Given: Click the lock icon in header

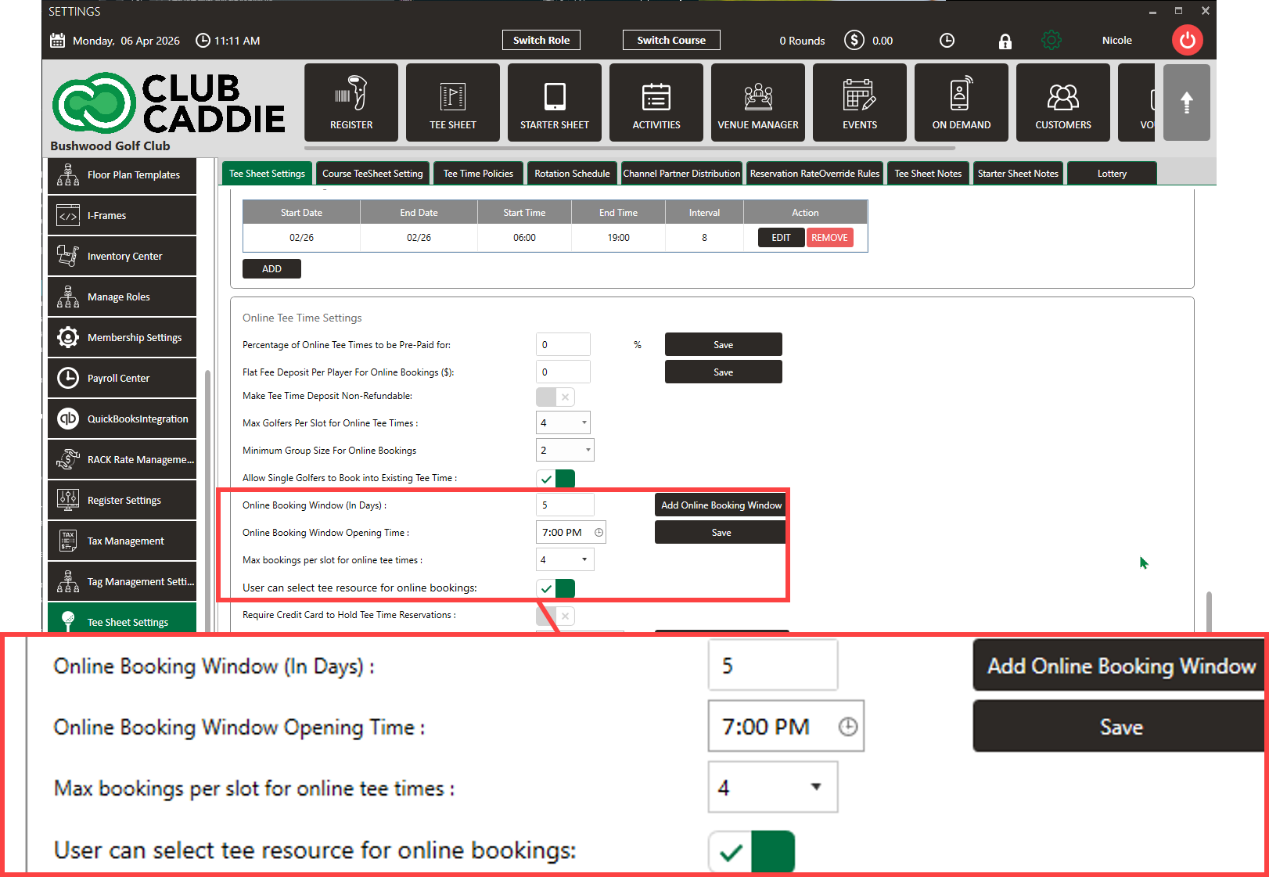Looking at the screenshot, I should [1005, 41].
